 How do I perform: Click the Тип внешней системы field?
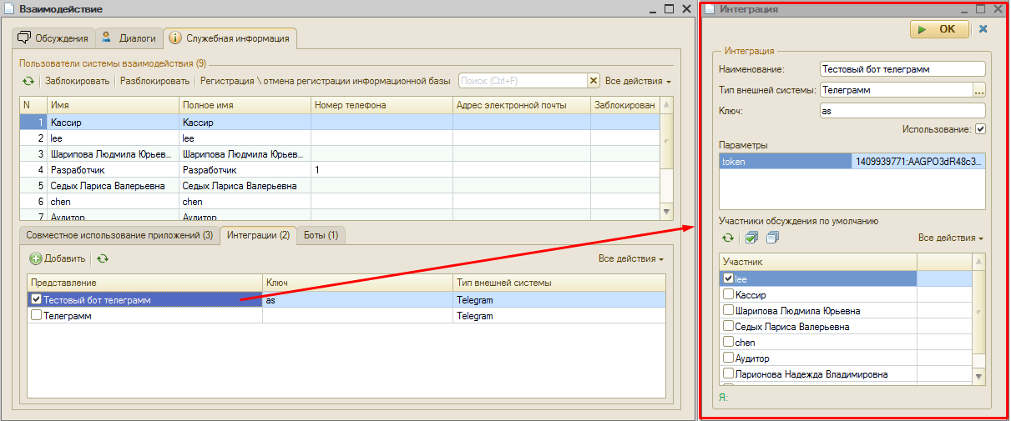(896, 89)
